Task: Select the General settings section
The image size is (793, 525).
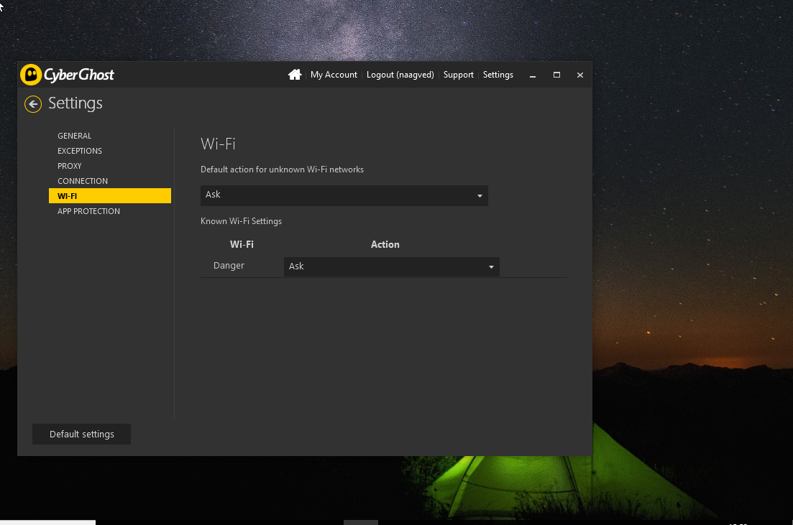Action: click(110, 136)
